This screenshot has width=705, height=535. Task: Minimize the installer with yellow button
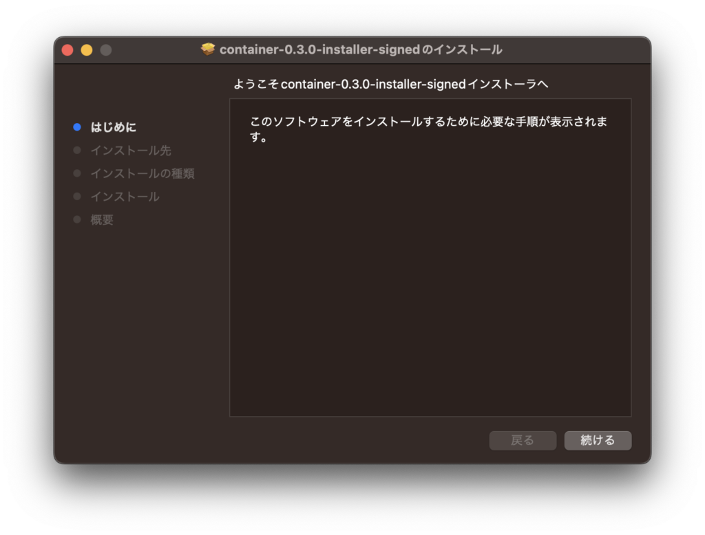(x=87, y=50)
